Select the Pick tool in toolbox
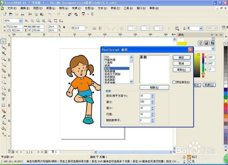This screenshot has width=228, height=165. (3, 41)
